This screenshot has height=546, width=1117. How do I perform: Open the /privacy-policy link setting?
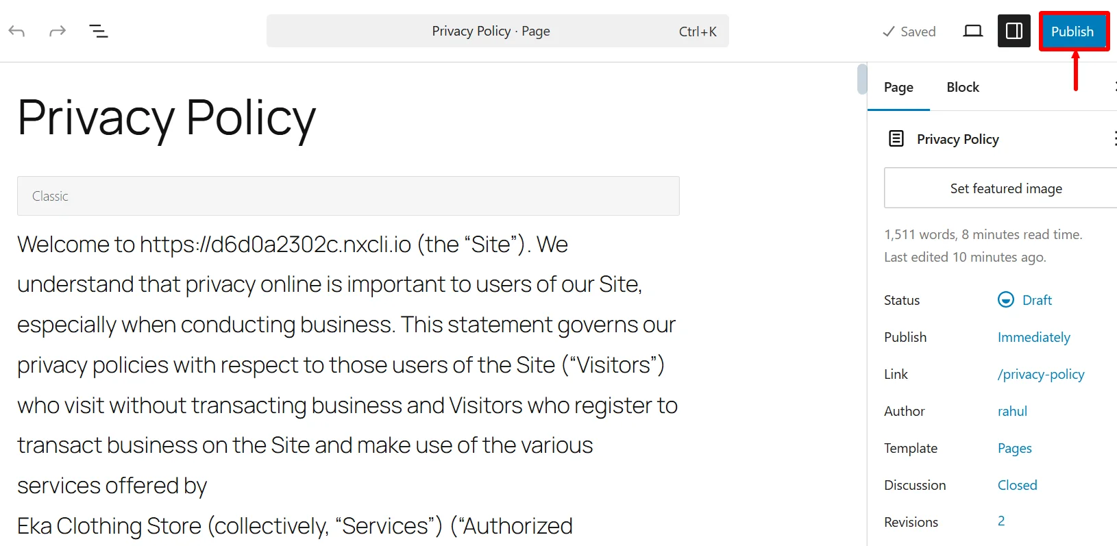click(1040, 374)
